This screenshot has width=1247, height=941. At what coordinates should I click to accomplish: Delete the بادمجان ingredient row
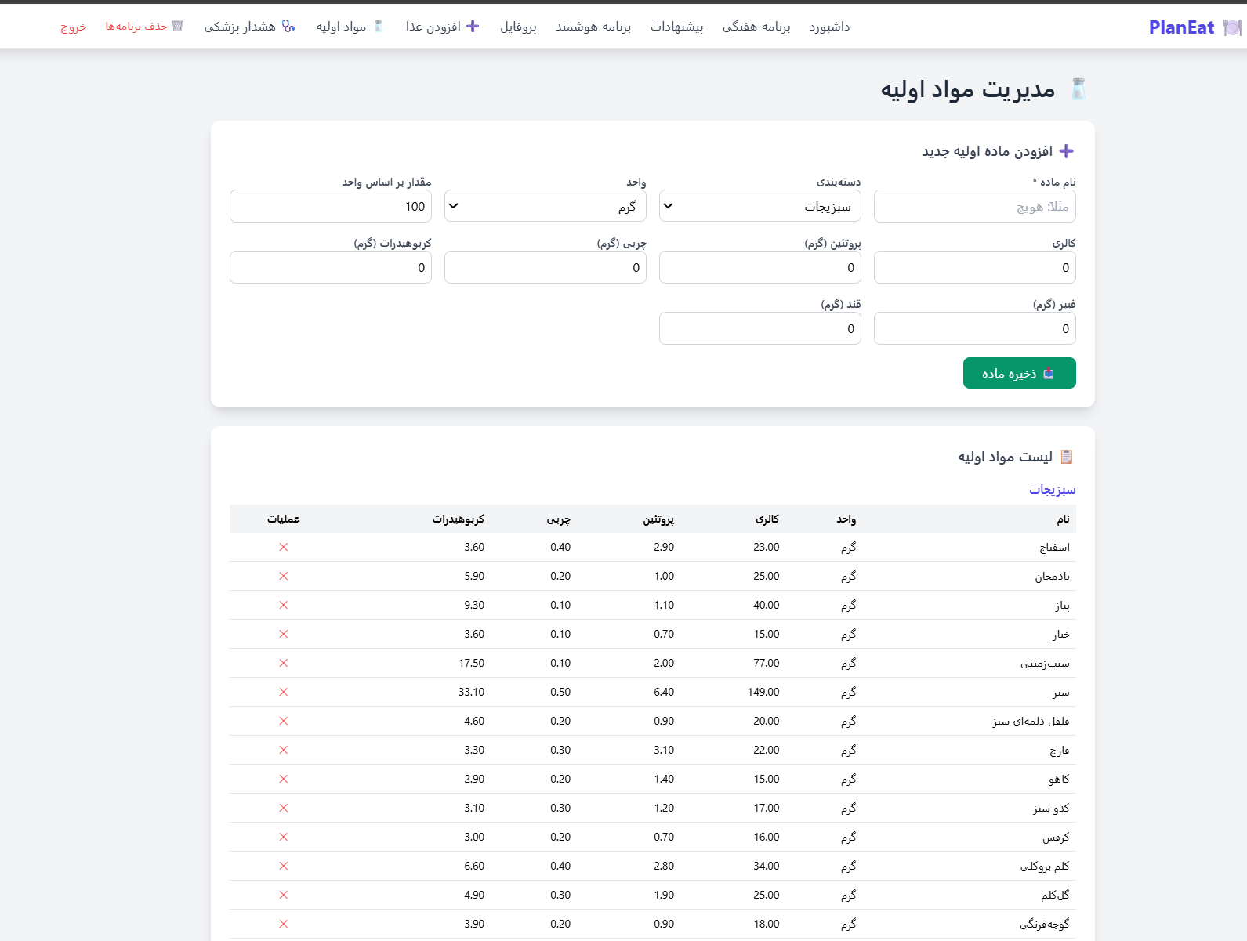[284, 576]
